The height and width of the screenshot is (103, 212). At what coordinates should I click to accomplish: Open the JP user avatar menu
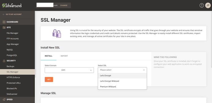click(208, 5)
